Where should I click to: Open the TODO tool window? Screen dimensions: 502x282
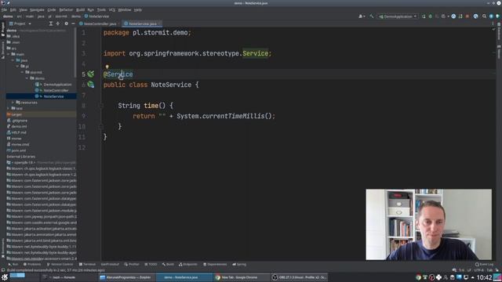click(x=151, y=265)
